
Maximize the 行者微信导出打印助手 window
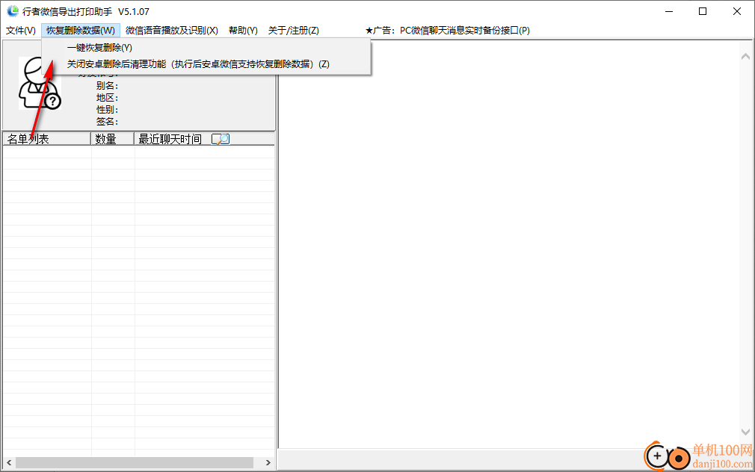point(703,11)
